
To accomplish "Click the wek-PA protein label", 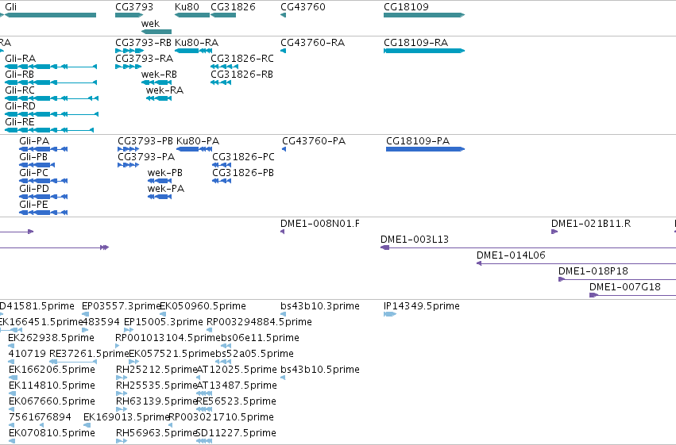I will point(166,189).
